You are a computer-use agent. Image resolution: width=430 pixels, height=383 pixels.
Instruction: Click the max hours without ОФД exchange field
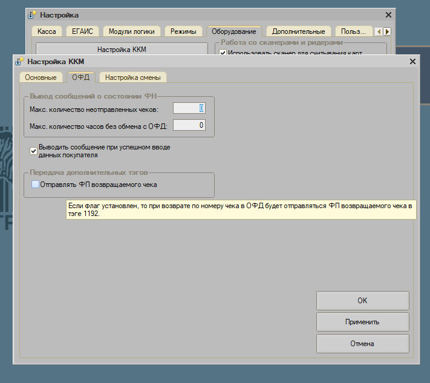pyautogui.click(x=189, y=125)
